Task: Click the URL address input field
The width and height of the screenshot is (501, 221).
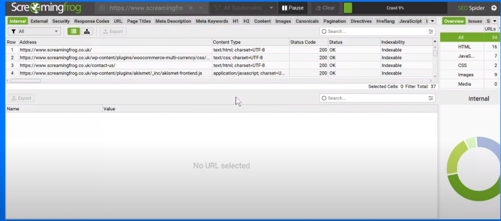Action: pyautogui.click(x=146, y=8)
